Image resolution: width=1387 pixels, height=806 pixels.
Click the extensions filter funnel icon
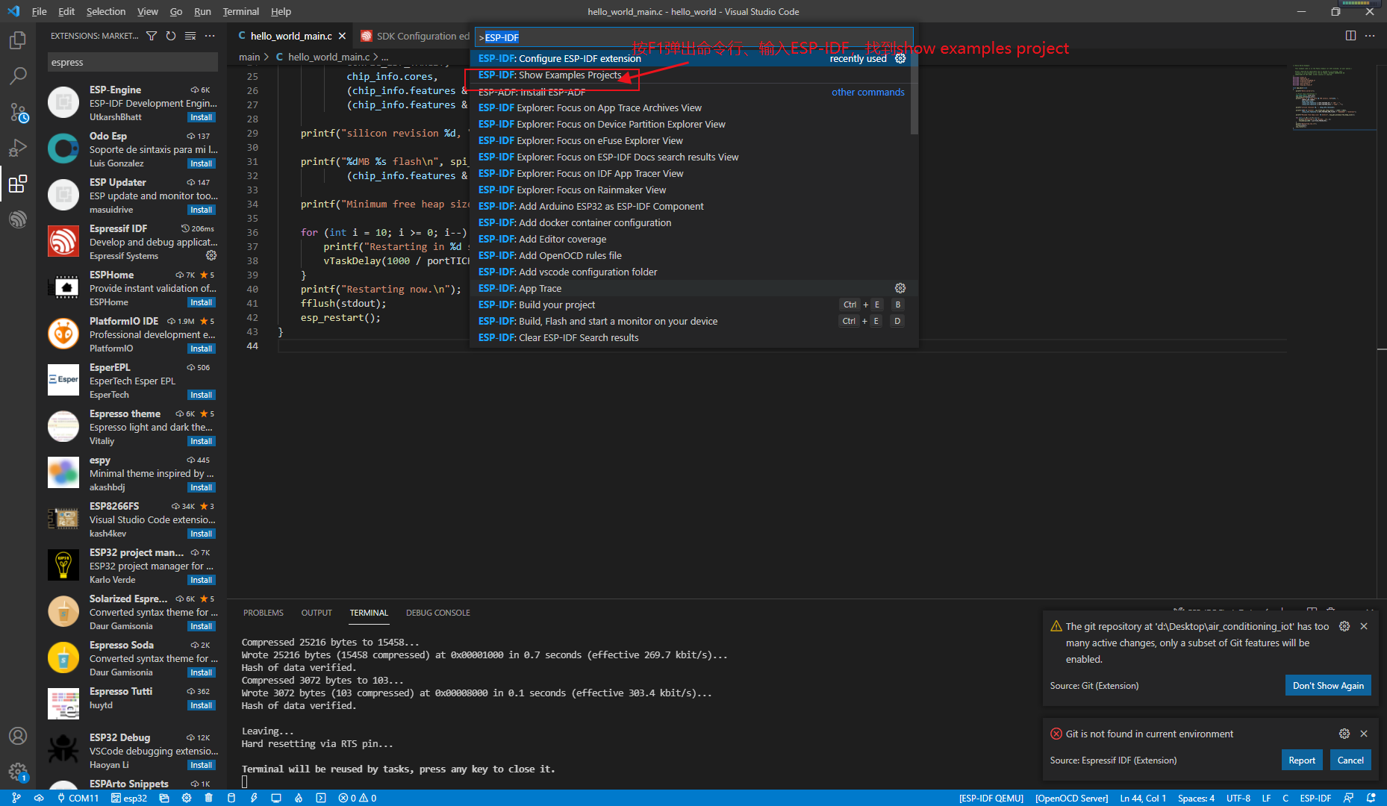click(x=152, y=36)
